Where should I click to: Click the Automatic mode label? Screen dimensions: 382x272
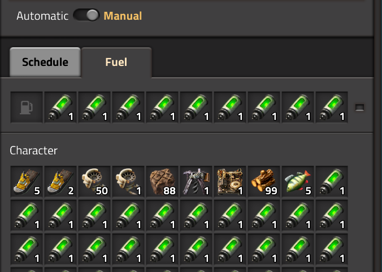pyautogui.click(x=42, y=16)
